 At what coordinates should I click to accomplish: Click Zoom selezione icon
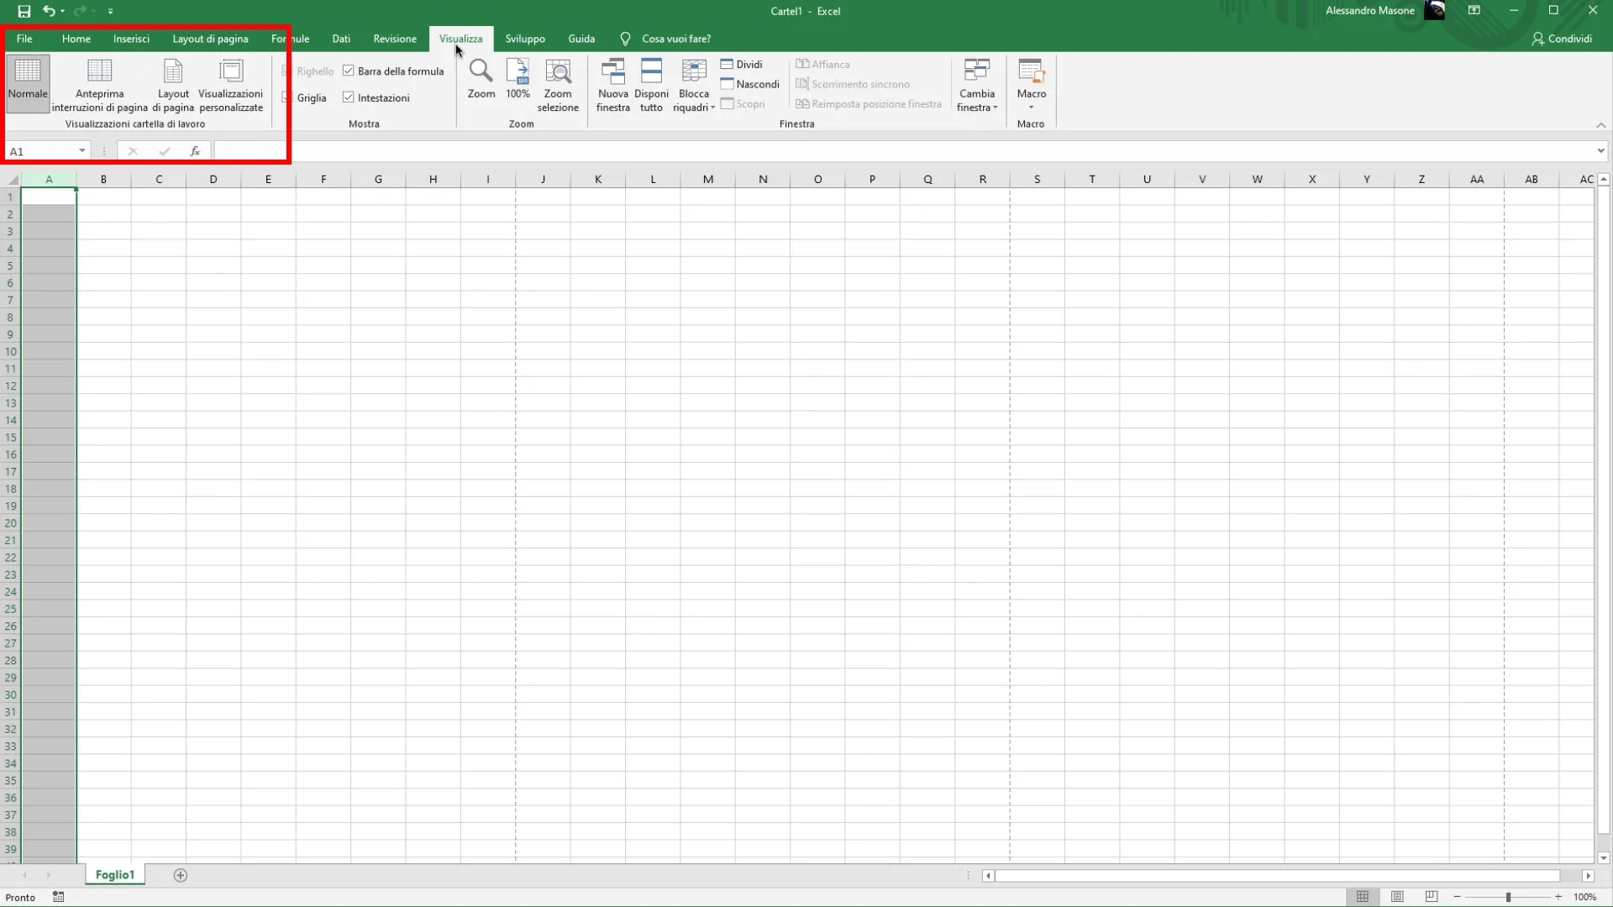pos(558,72)
